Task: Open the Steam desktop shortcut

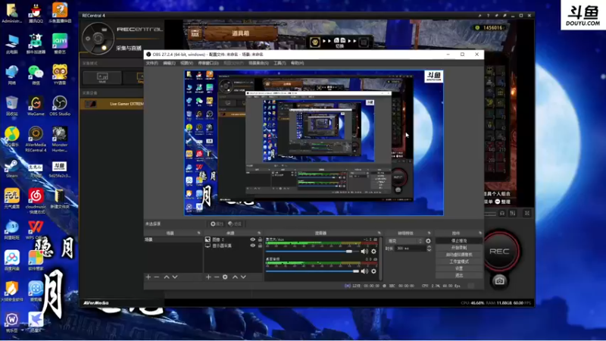Action: click(11, 168)
